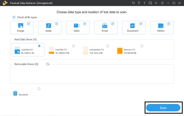Screen dimensions: 184x116
Task: Refresh the Removable Drives list
Action: click(48, 64)
